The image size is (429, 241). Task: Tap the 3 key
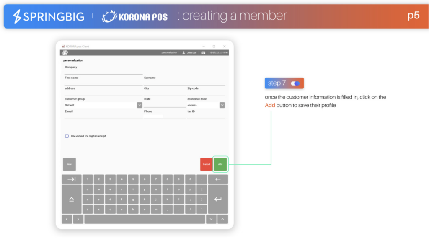coord(110,179)
